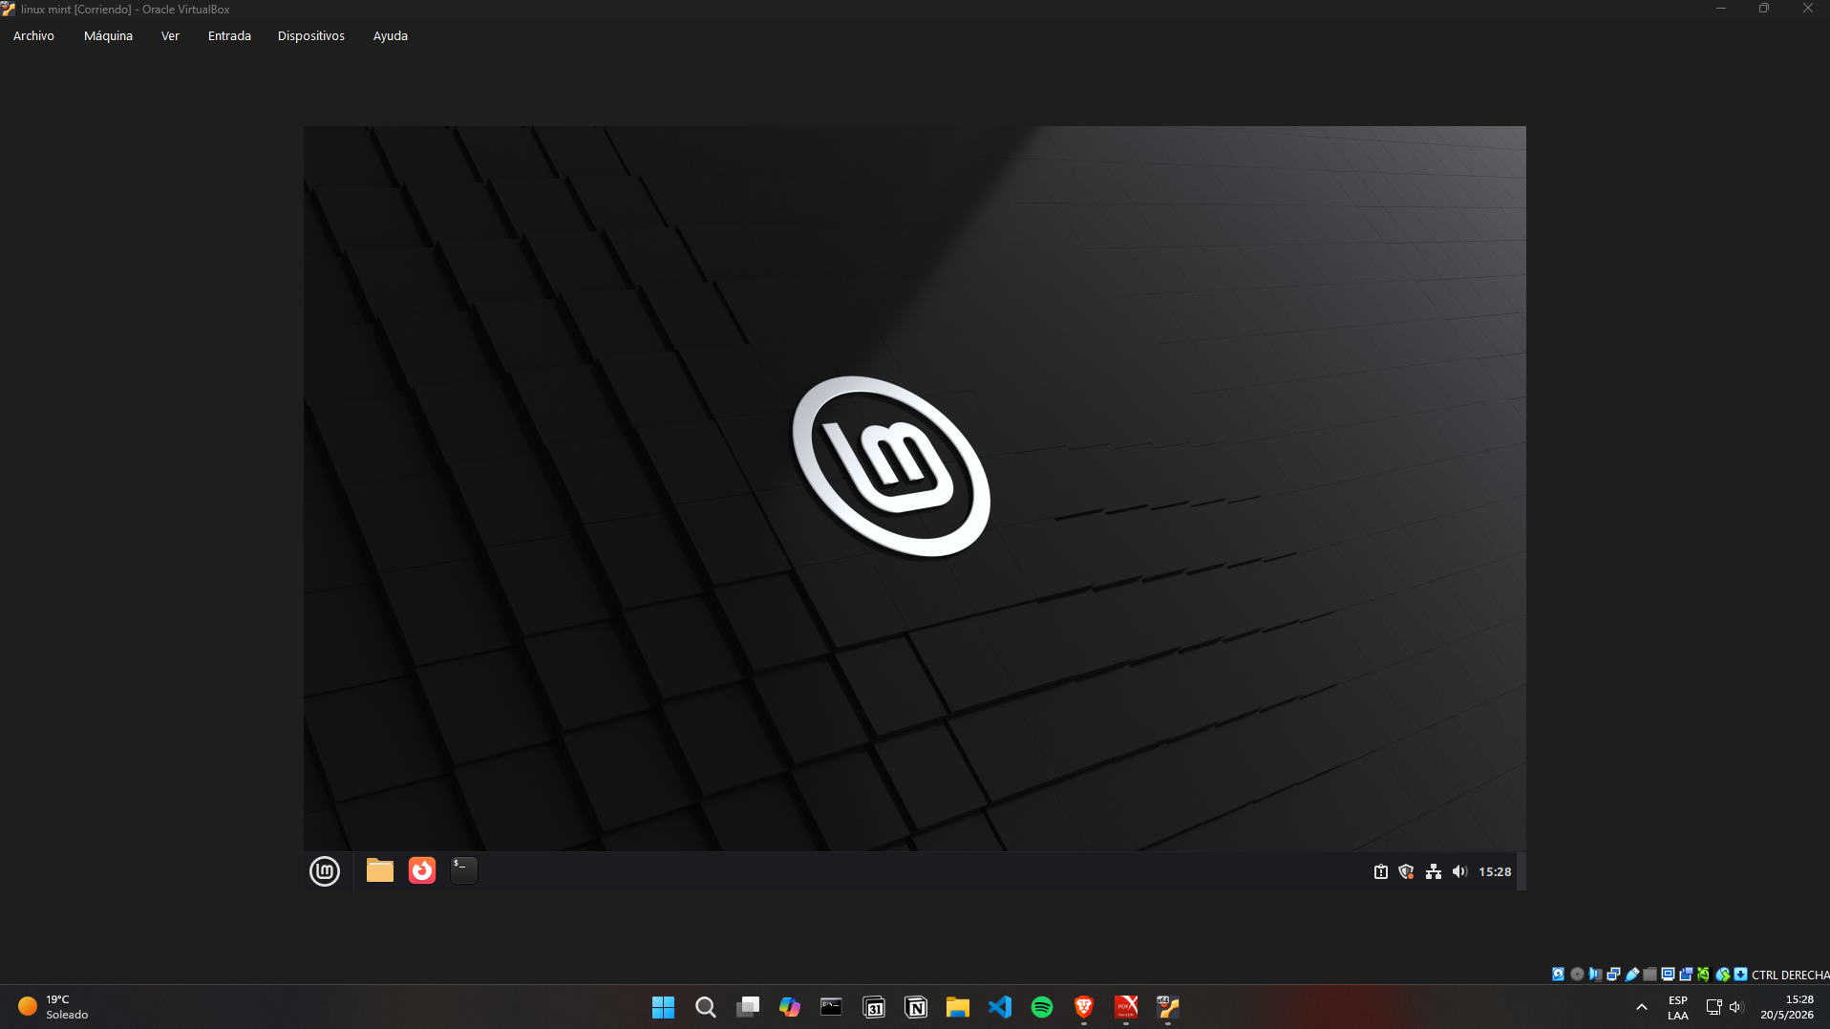Open the Windows clock showing 20/5/2026
The image size is (1830, 1029).
click(1787, 1007)
